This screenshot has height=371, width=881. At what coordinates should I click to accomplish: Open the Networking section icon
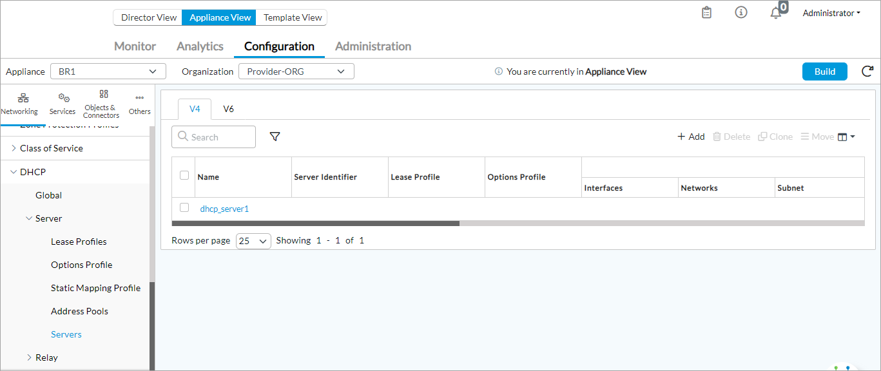tap(23, 98)
